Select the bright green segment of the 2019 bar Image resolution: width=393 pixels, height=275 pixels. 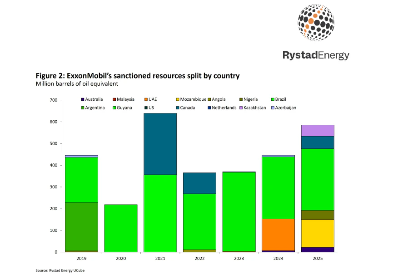pyautogui.click(x=81, y=180)
